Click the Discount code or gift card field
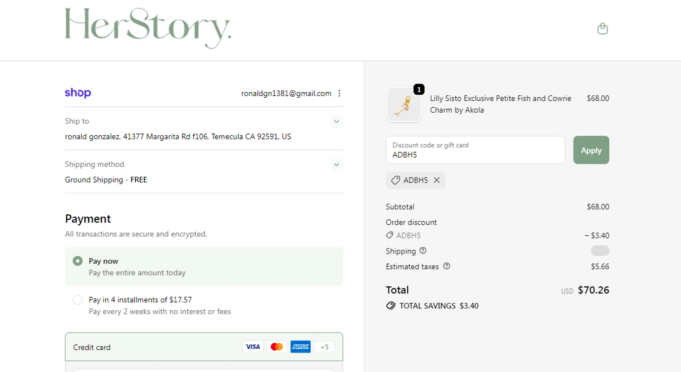 tap(475, 150)
